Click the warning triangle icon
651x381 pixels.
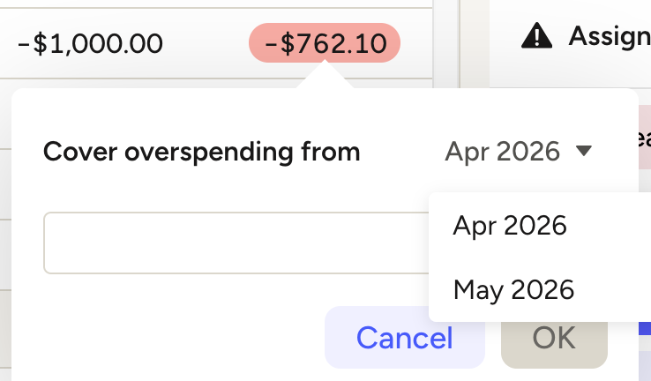pos(537,36)
